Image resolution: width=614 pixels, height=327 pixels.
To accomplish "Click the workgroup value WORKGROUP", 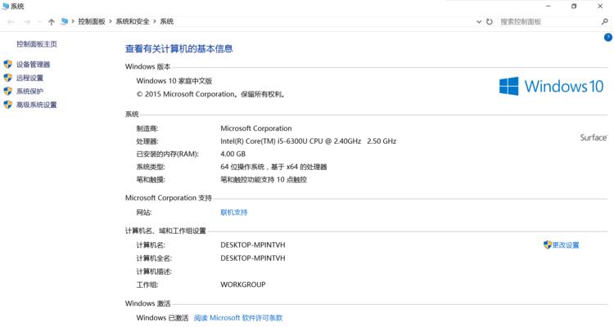I will point(243,284).
